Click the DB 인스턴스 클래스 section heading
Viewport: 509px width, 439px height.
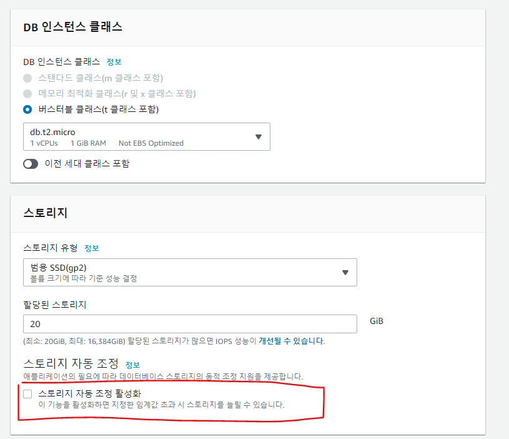click(x=72, y=27)
